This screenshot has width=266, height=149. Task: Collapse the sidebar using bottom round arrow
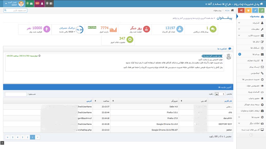coord(251,135)
